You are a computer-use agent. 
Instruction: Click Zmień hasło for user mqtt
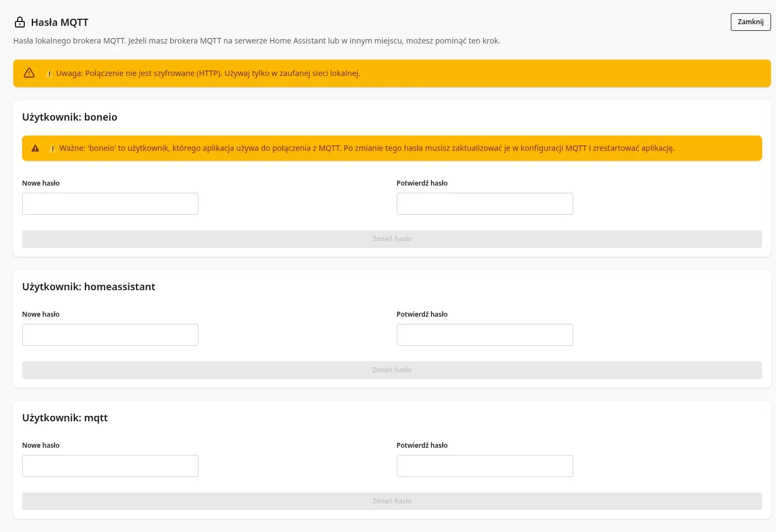click(x=392, y=501)
